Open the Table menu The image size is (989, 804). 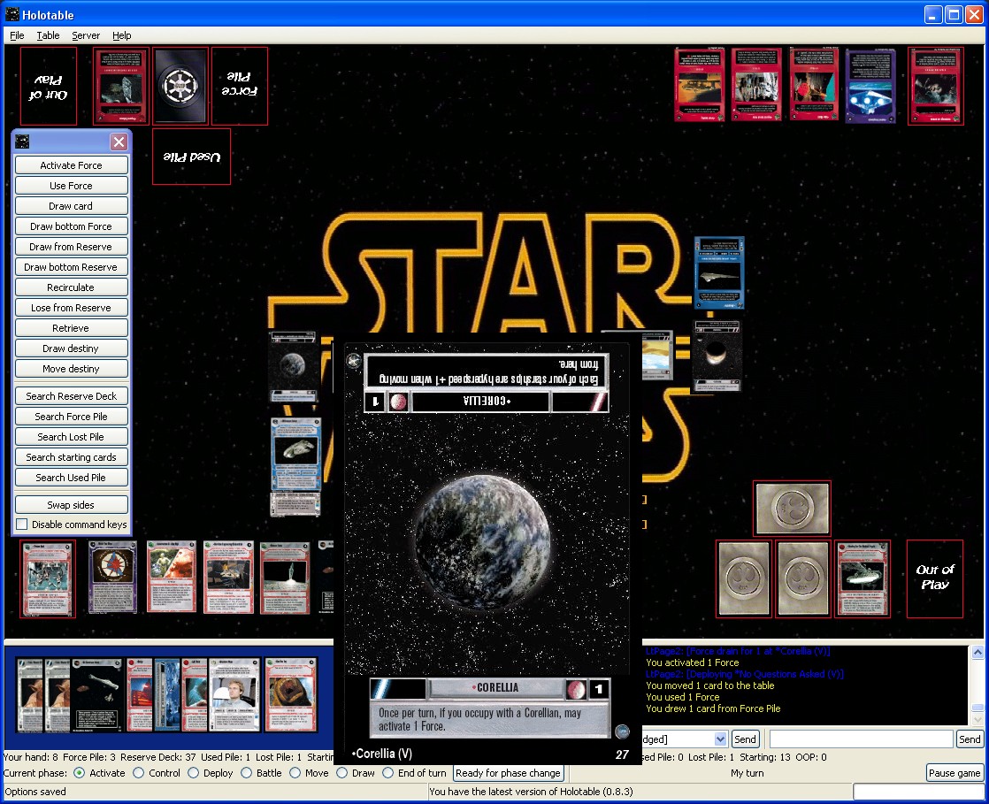coord(48,35)
